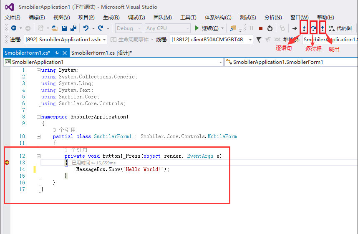
Task: Click the Step Out icon
Action: pos(323,28)
